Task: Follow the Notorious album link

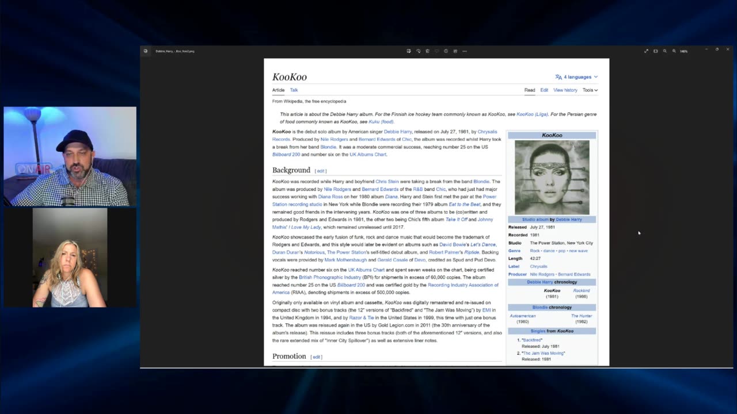Action: [x=314, y=252]
